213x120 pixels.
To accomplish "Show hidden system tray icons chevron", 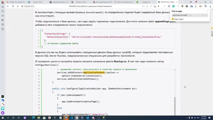I will pyautogui.click(x=186, y=118).
